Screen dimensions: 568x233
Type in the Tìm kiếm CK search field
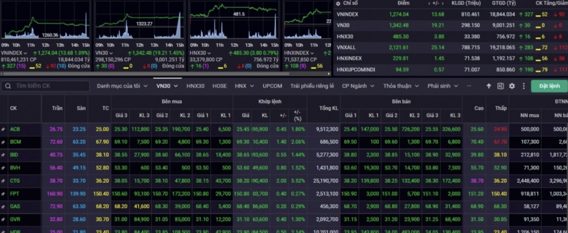[x=50, y=86]
